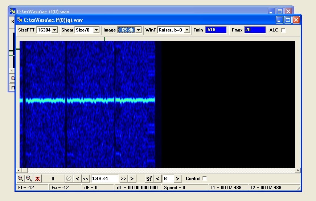Click the position field showing 13834
Image resolution: width=316 pixels, height=201 pixels.
point(104,179)
